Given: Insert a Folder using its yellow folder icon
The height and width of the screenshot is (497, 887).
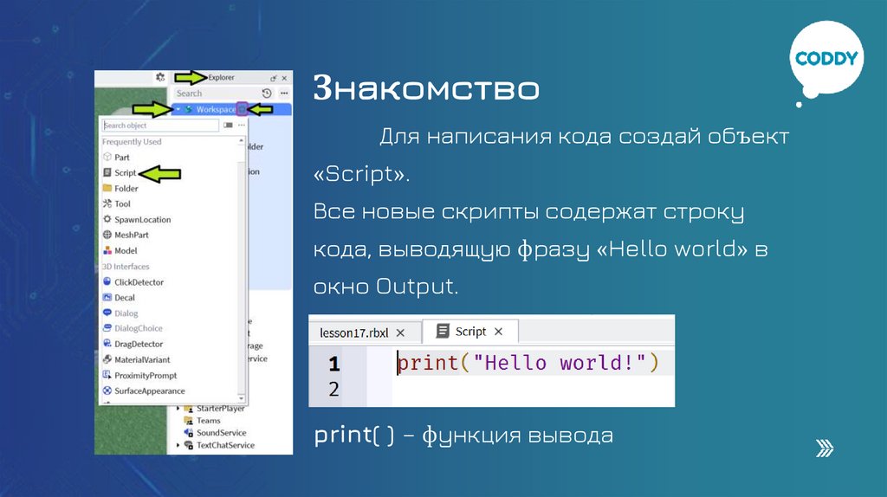Looking at the screenshot, I should coord(107,188).
